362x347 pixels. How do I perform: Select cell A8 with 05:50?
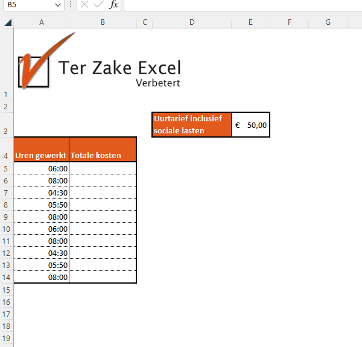[41, 205]
